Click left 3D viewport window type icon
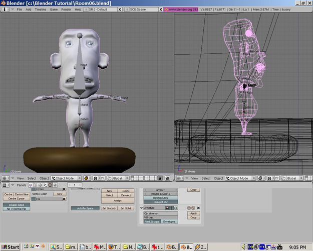The height and width of the screenshot is (251, 313). pyautogui.click(x=5, y=178)
